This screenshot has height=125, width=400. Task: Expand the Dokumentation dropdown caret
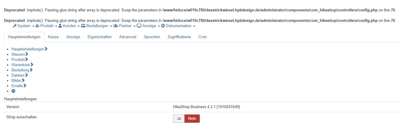click(194, 26)
